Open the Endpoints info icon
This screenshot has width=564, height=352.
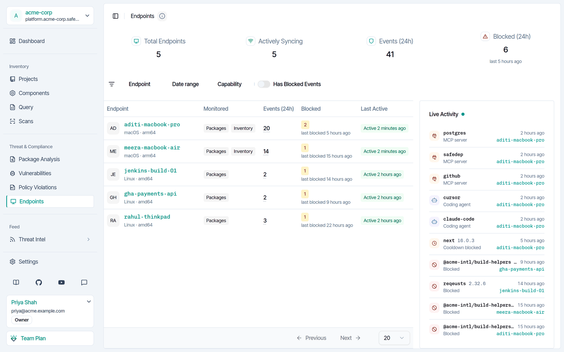162,16
